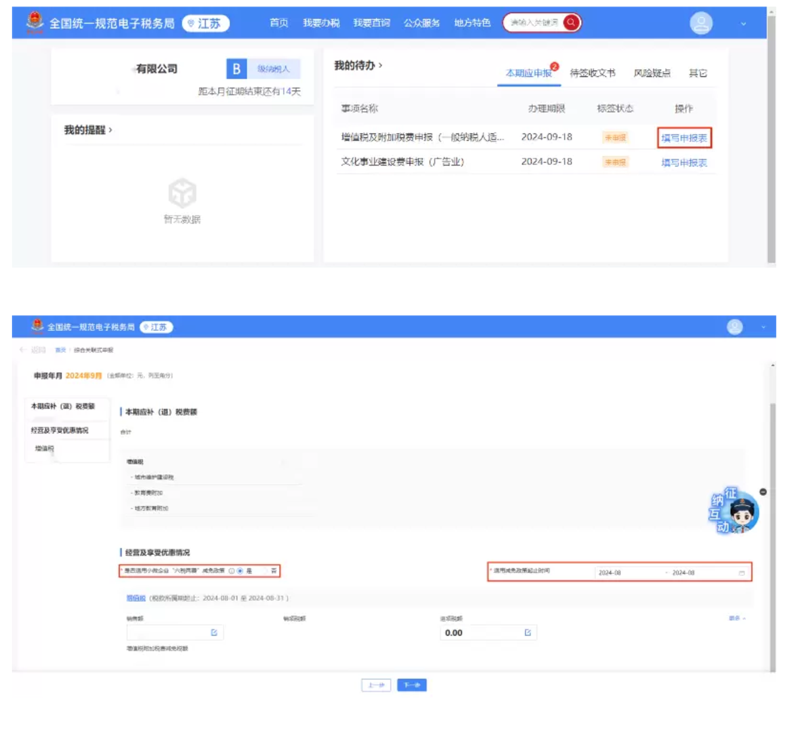Image resolution: width=796 pixels, height=730 pixels.
Task: Collapse the 更多 section expander
Action: coord(737,618)
